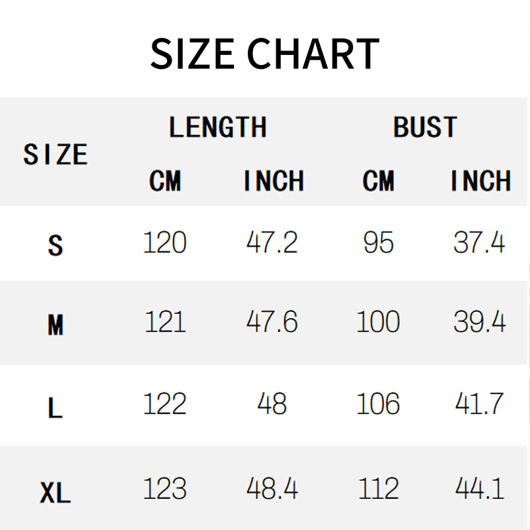Click the 39.4 bust inch value
This screenshot has width=530, height=530.
pyautogui.click(x=479, y=321)
